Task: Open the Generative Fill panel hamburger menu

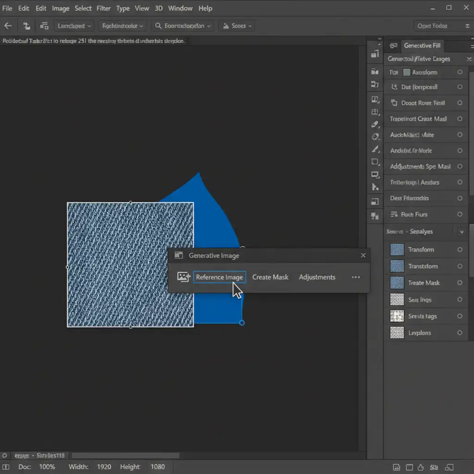Action: 472,45
